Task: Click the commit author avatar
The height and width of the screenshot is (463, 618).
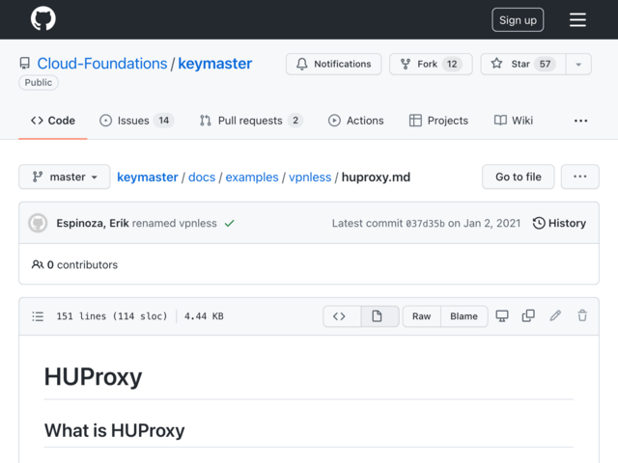Action: click(x=38, y=223)
